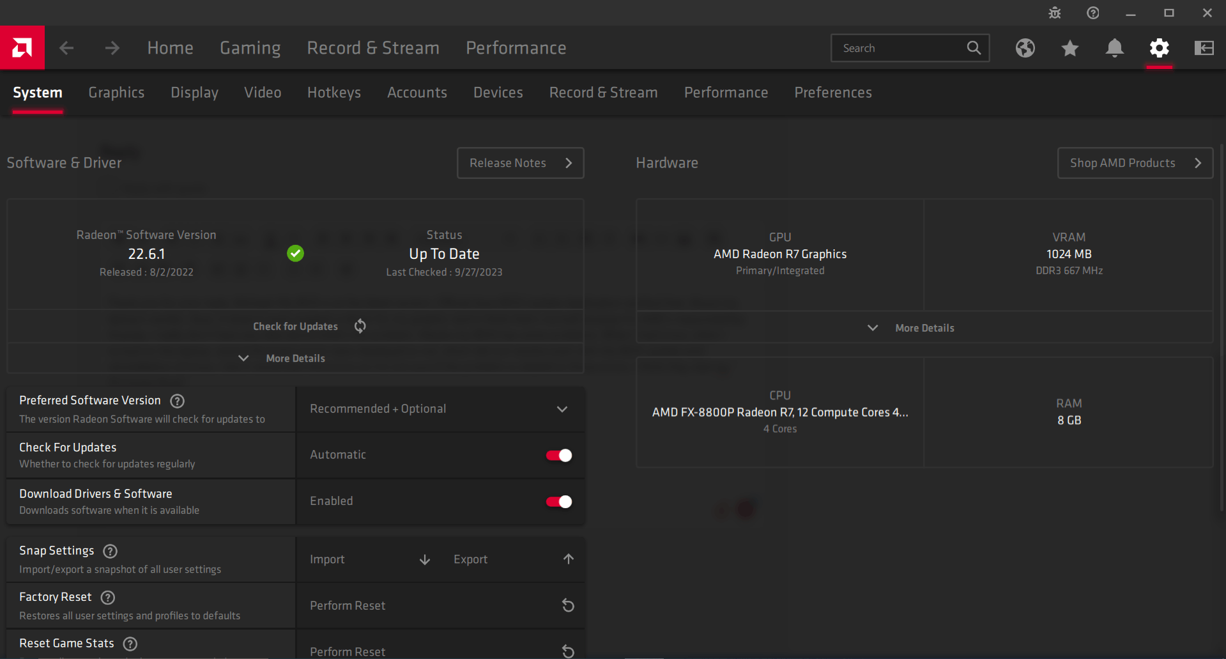Switch to Record & Stream settings tab
This screenshot has width=1226, height=659.
pyautogui.click(x=604, y=93)
